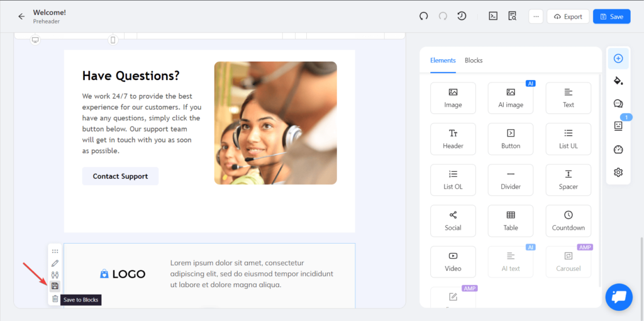Click the Save to Blocks floppy icon
Image resolution: width=644 pixels, height=321 pixels.
tap(55, 286)
